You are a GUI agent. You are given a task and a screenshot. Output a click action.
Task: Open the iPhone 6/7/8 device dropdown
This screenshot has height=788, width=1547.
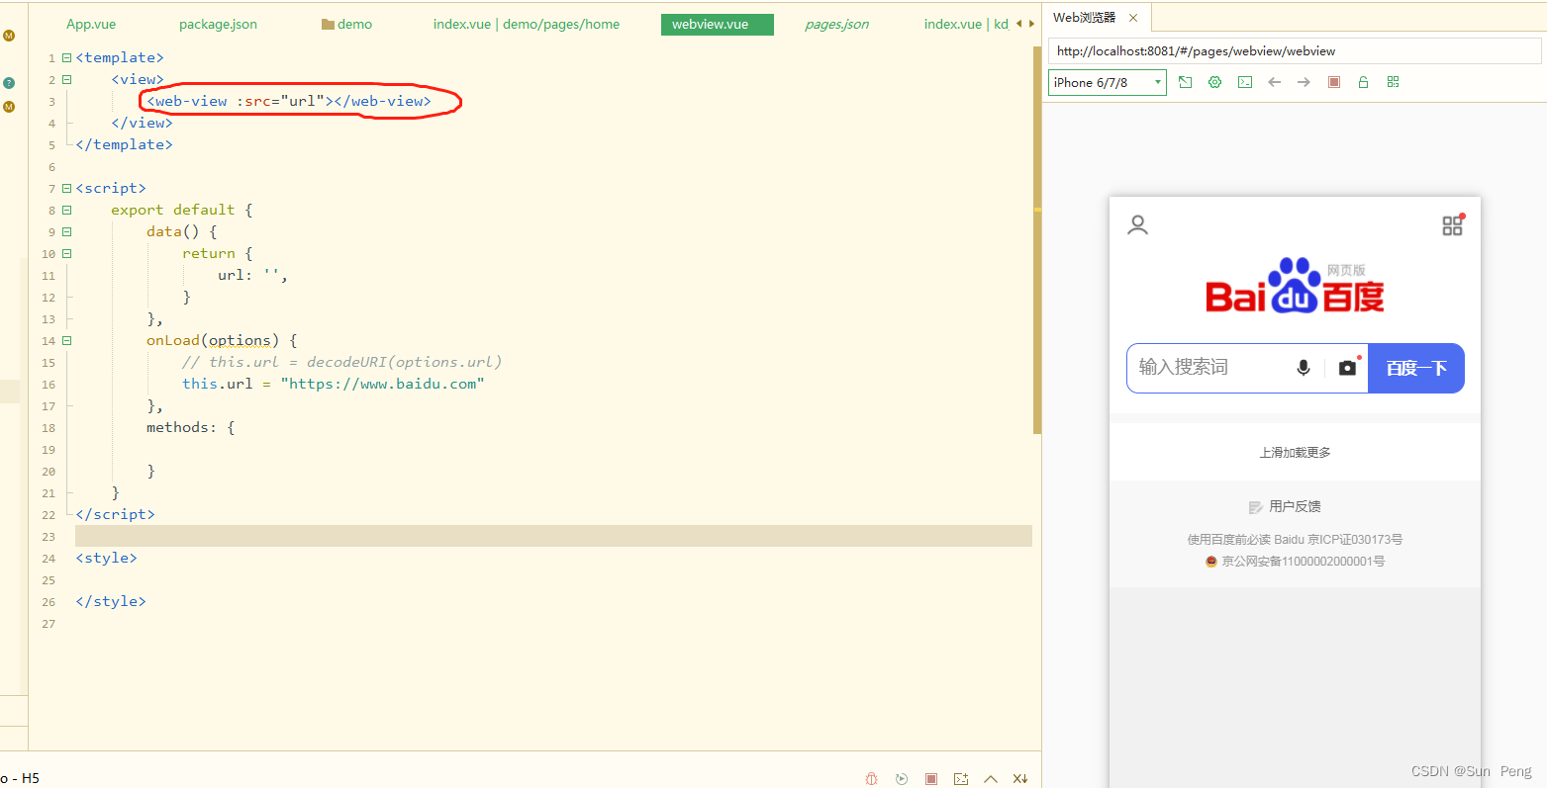[x=1108, y=82]
